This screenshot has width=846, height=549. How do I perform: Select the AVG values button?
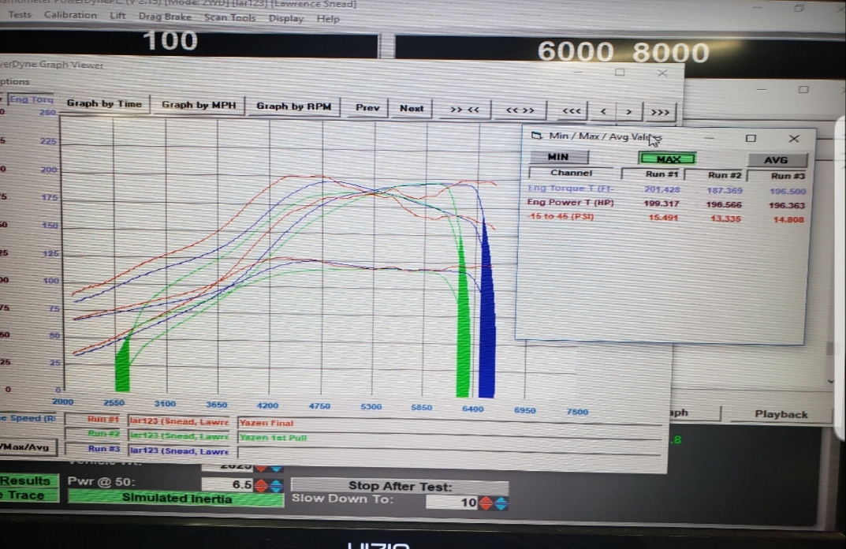pos(777,160)
